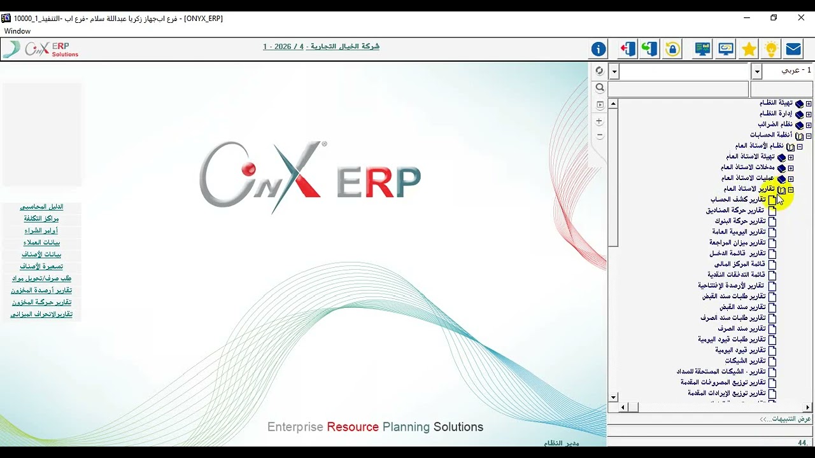Screen dimensions: 815x458
Task: Select تقارير قيود اليومية tree row
Action: coord(740,350)
